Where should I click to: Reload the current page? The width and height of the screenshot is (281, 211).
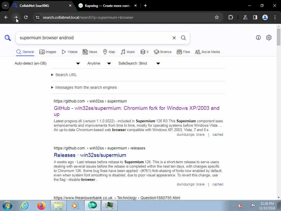pos(26,17)
